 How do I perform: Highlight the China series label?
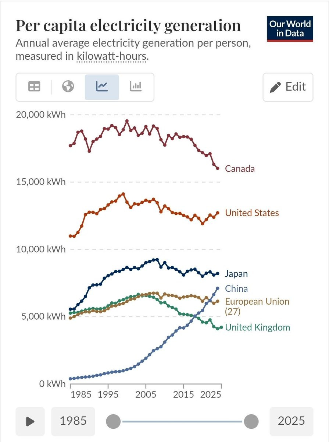pos(236,288)
